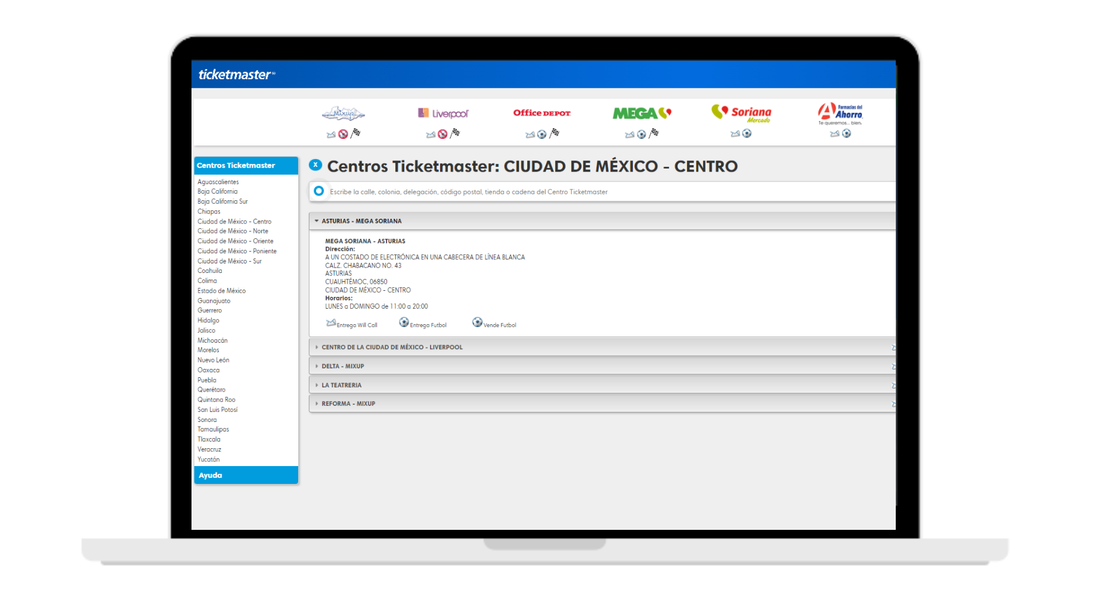Click the 'Entrega Will Call' label
This screenshot has width=1120, height=596.
coord(357,325)
